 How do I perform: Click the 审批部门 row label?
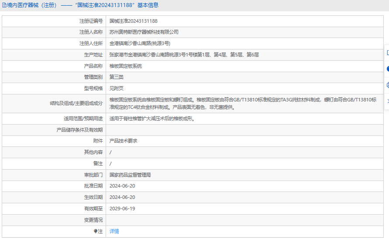(x=93, y=175)
